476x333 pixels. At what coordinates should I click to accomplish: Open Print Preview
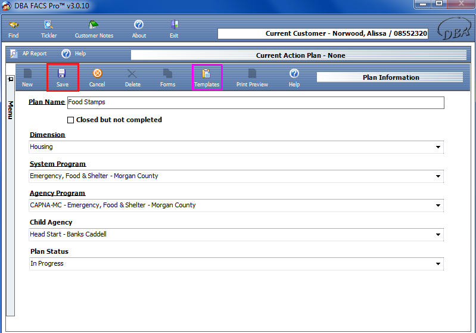(x=252, y=77)
